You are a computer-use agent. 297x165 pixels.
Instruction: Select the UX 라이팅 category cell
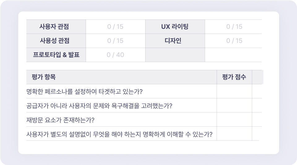pyautogui.click(x=175, y=27)
